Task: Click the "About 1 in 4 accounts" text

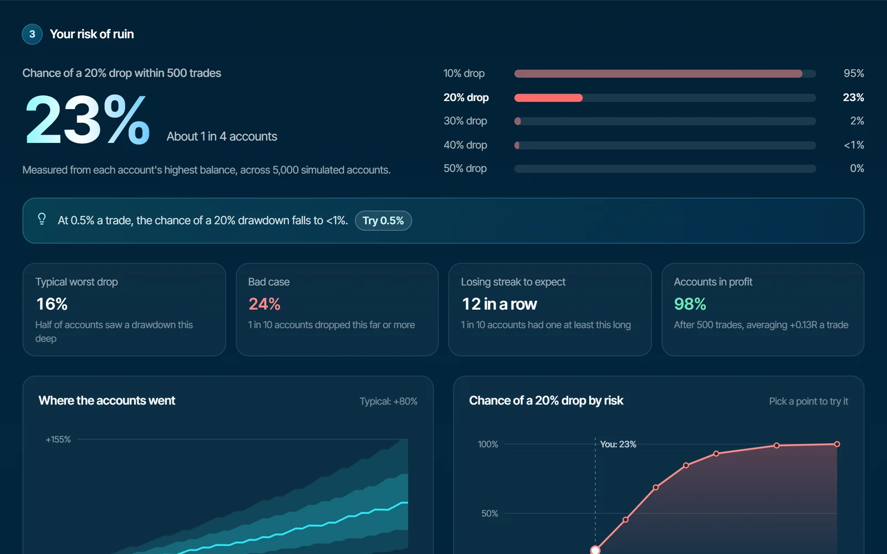Action: (x=222, y=136)
